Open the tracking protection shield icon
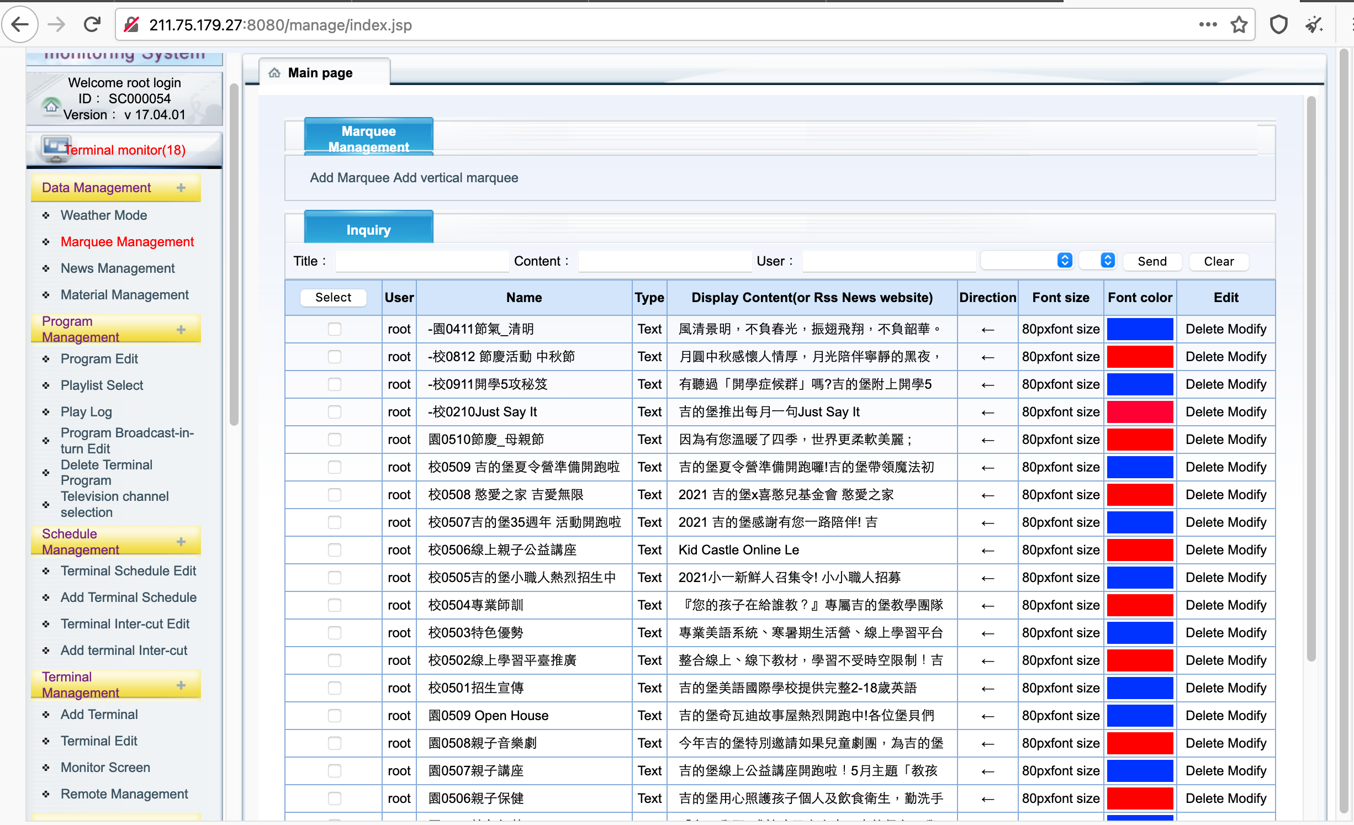Image resolution: width=1354 pixels, height=825 pixels. 1278,25
